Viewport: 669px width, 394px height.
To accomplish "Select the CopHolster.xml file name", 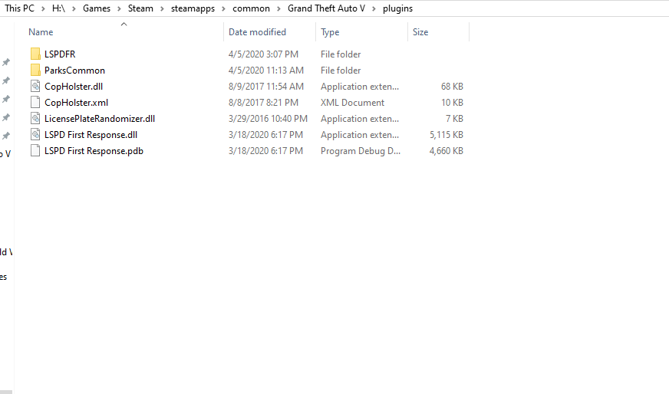I will point(77,103).
